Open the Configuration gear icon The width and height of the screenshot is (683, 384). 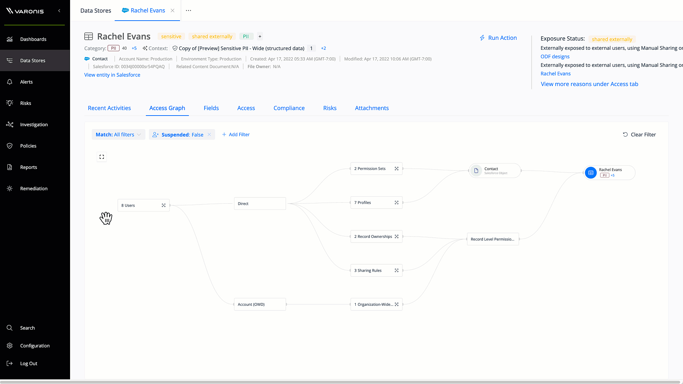[x=10, y=346]
